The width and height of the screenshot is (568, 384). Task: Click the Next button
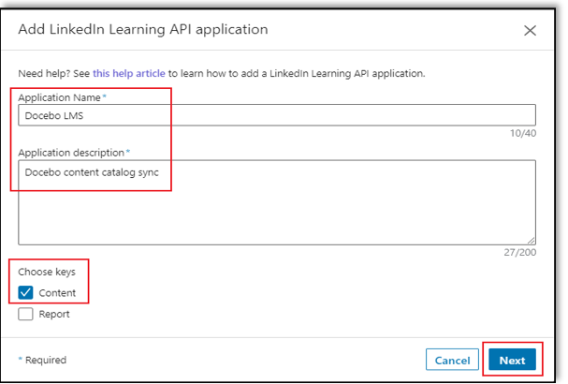click(512, 360)
